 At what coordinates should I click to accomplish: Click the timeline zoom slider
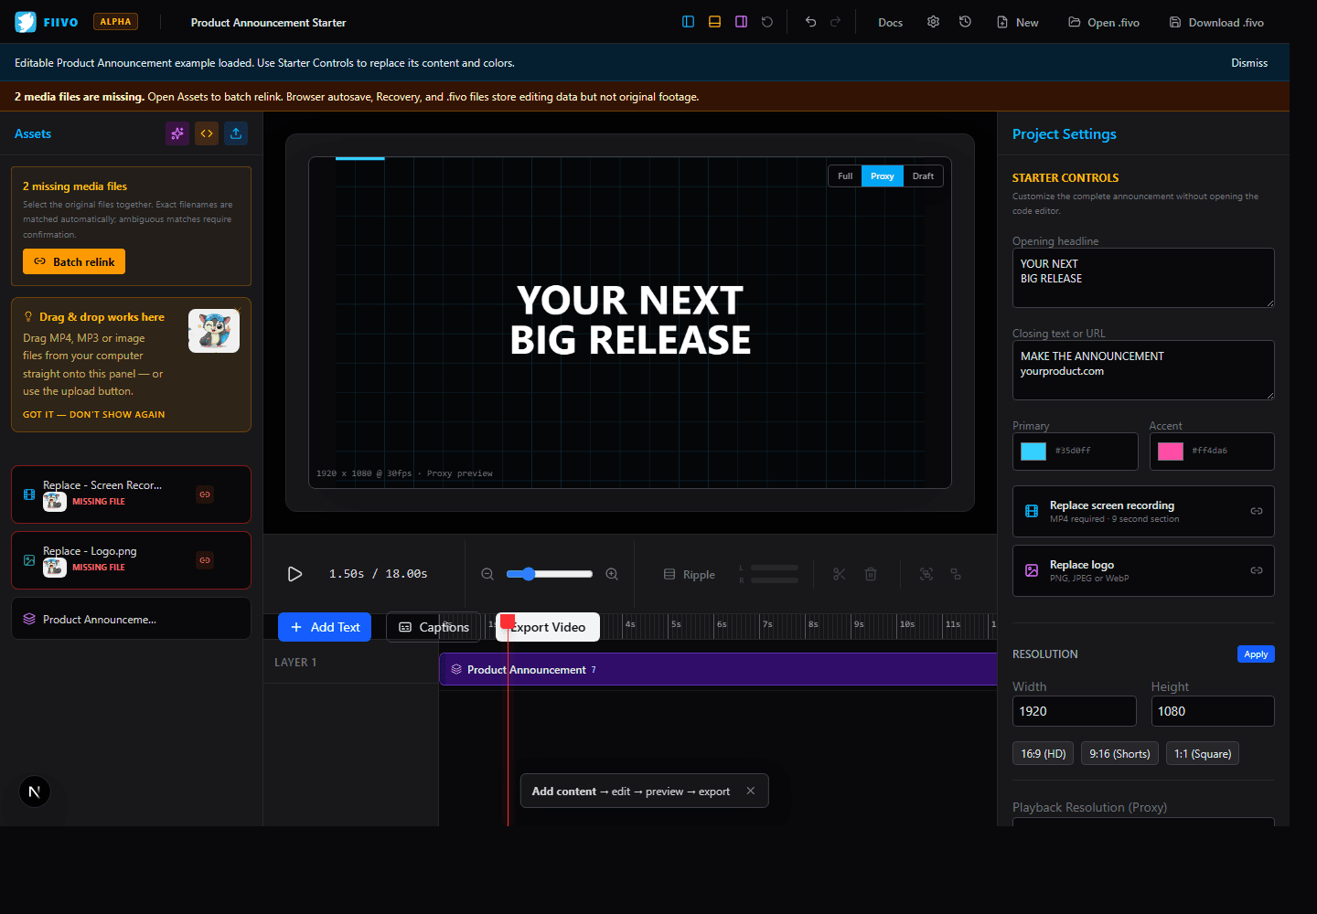[550, 574]
